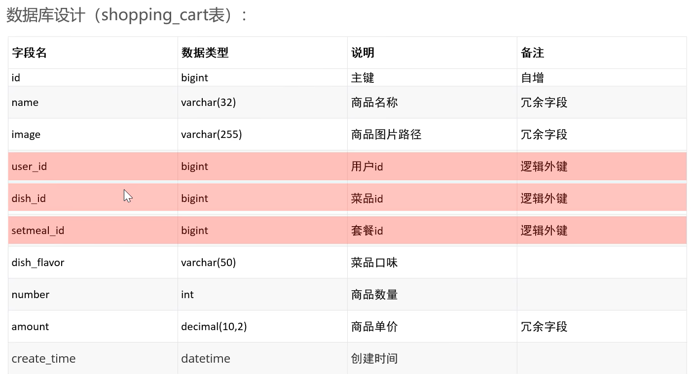Screen dimensions: 695x374
Task: Click the 商品图片路径 description cell
Action: click(x=386, y=135)
